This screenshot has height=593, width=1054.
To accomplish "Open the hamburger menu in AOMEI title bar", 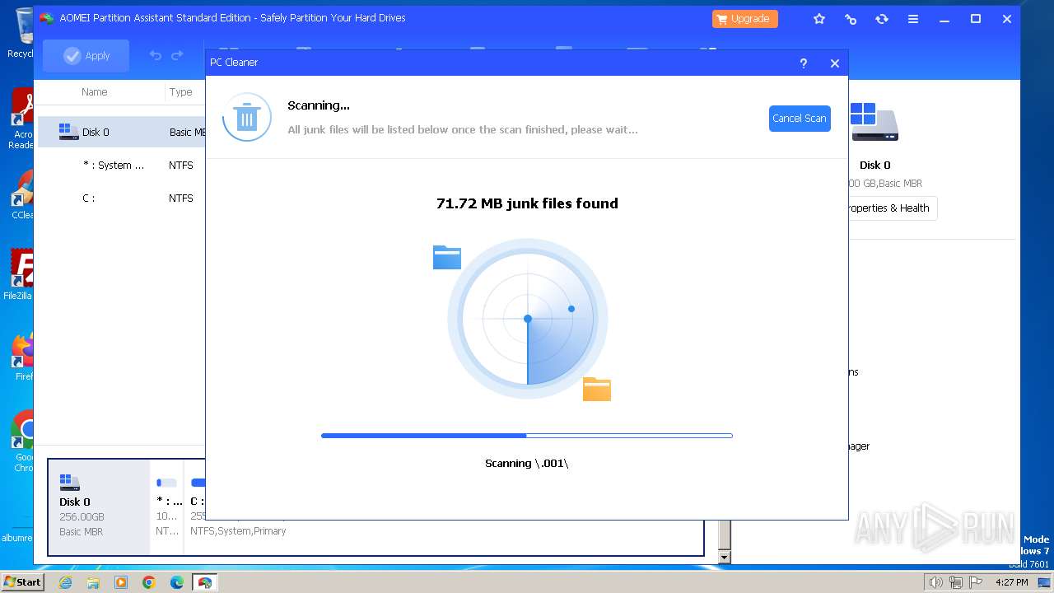I will coord(913,19).
